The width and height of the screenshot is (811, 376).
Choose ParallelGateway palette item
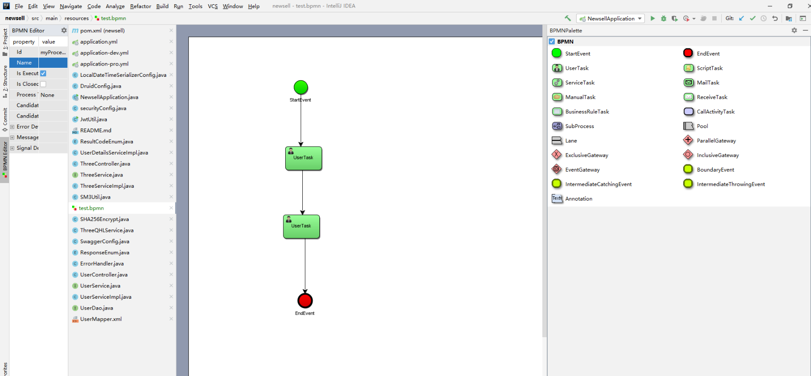point(709,140)
